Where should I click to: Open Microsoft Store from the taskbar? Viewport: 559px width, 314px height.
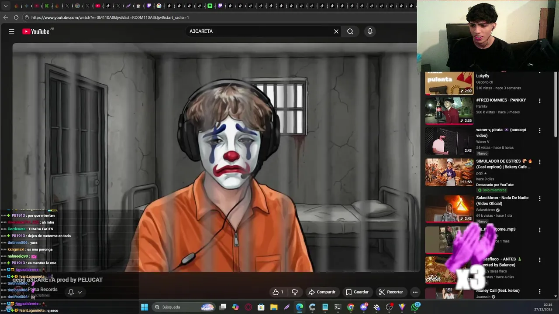pos(261,307)
